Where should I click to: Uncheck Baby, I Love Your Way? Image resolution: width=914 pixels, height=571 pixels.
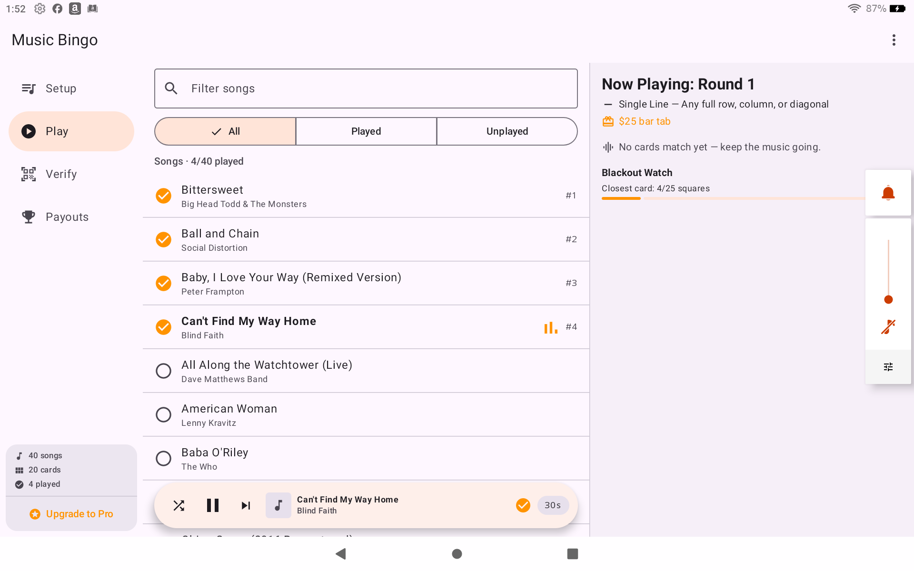click(x=164, y=283)
